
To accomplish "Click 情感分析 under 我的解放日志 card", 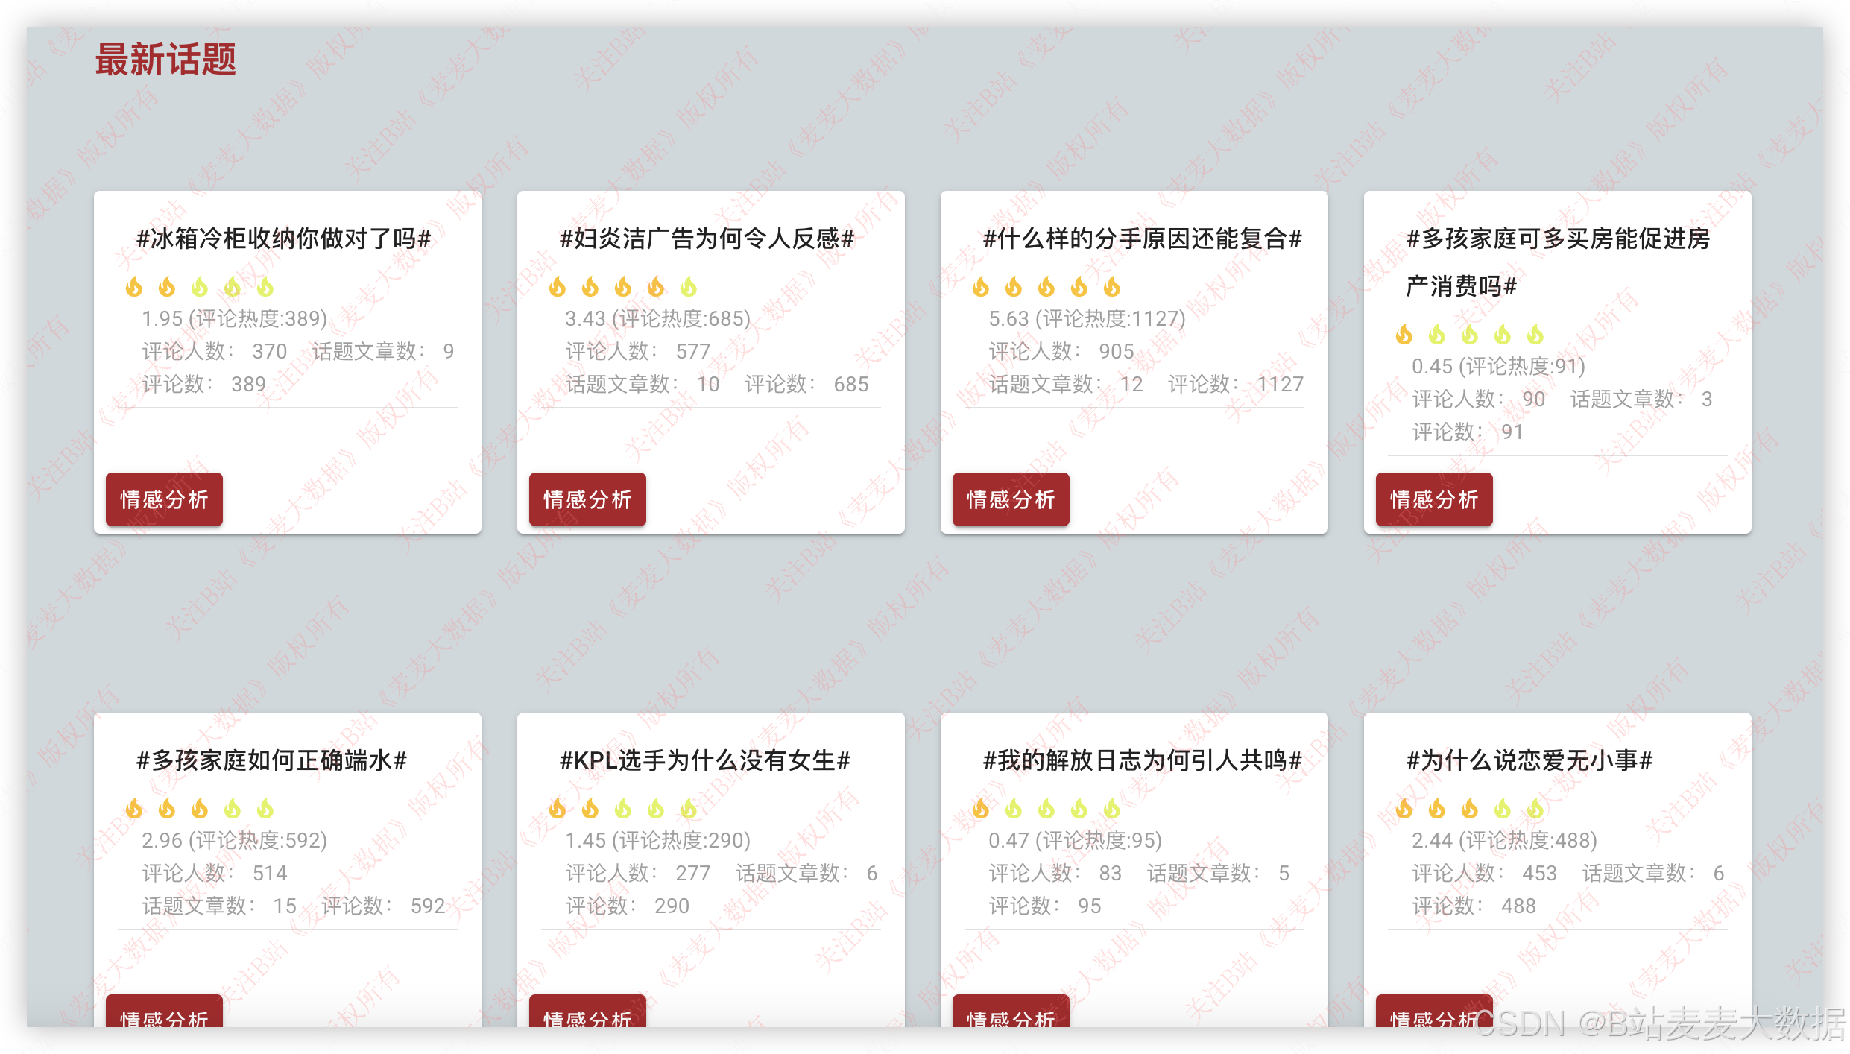I will [x=1011, y=1014].
